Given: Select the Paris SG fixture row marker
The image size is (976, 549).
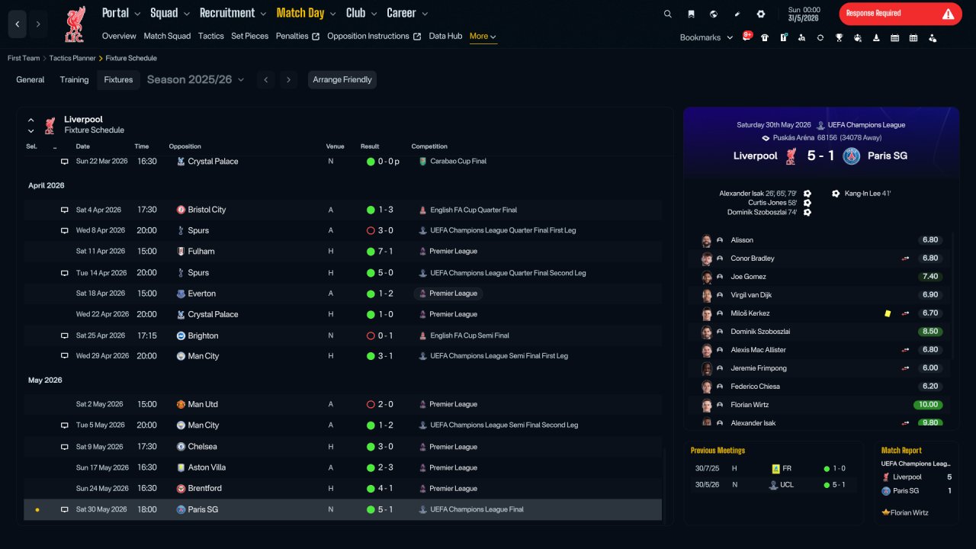Looking at the screenshot, I should click(x=37, y=509).
